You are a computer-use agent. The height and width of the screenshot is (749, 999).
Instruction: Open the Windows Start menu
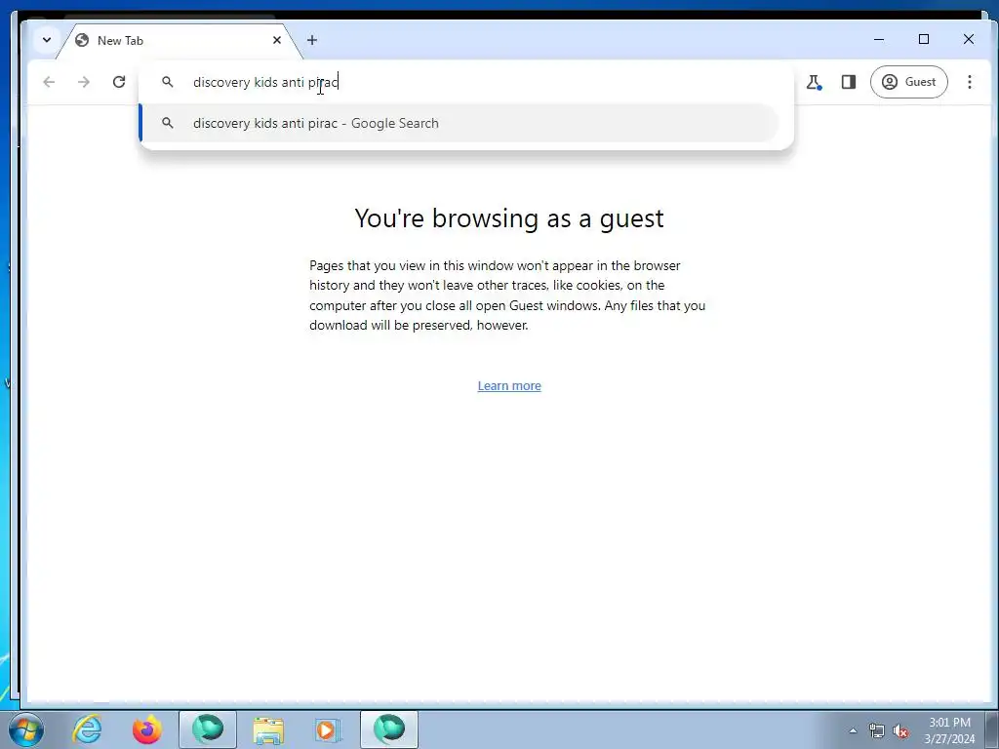(x=26, y=729)
